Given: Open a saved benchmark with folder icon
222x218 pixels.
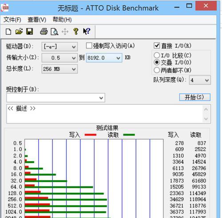Looking at the screenshot, I should [19, 32].
